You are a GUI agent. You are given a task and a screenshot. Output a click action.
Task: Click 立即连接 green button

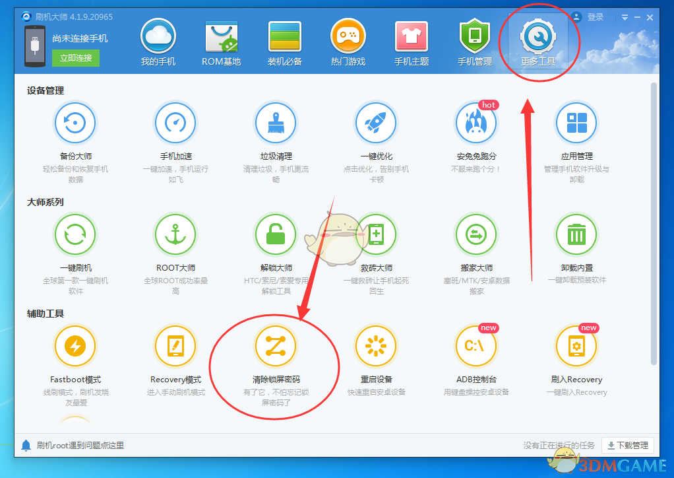[x=76, y=58]
